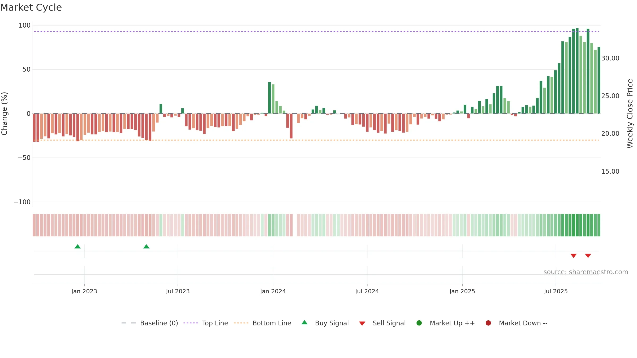
Task: Toggle the Bottom Line legend entry
Action: click(x=262, y=323)
